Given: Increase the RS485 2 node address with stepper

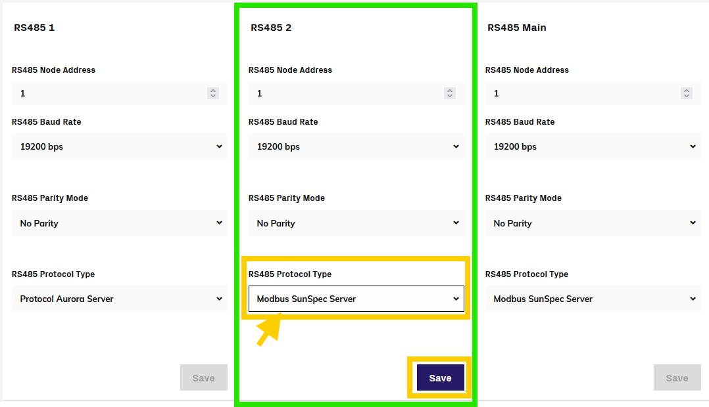Looking at the screenshot, I should click(450, 91).
